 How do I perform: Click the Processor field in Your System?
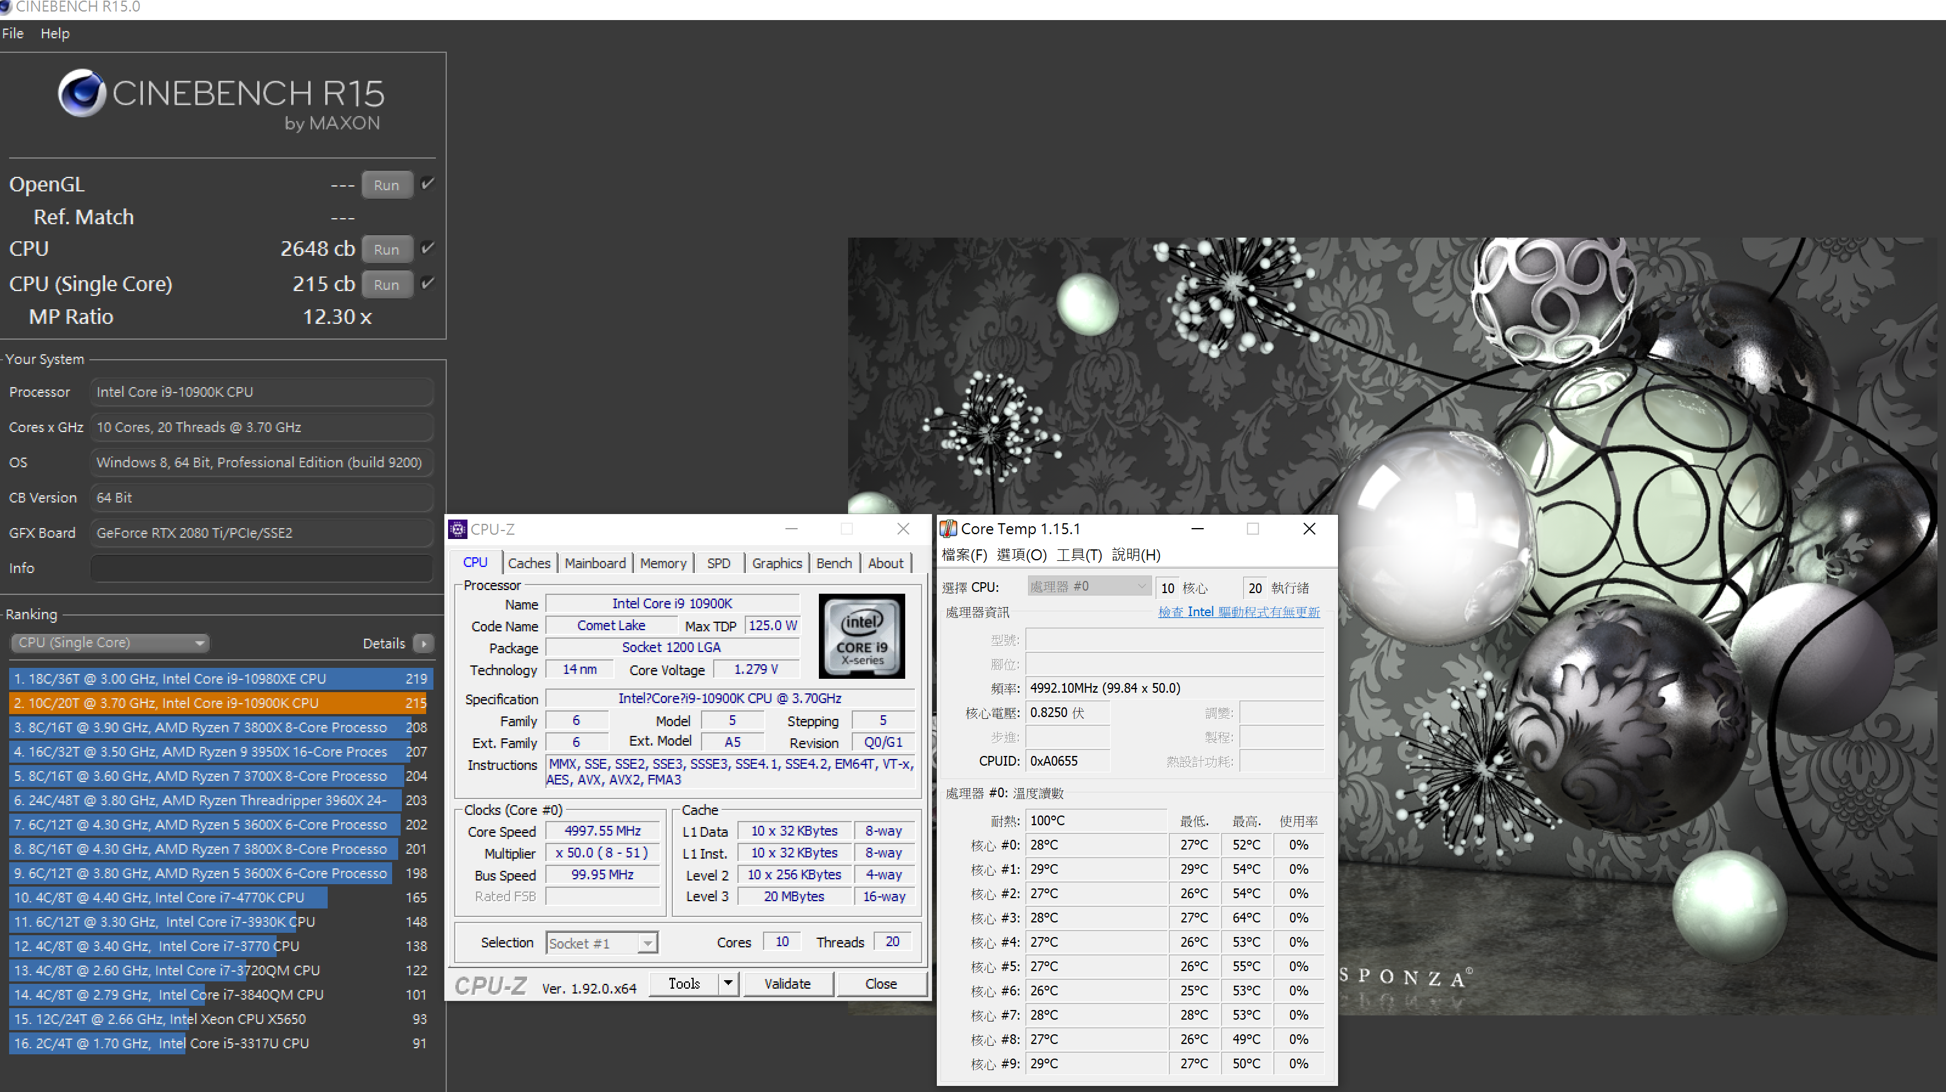point(261,392)
